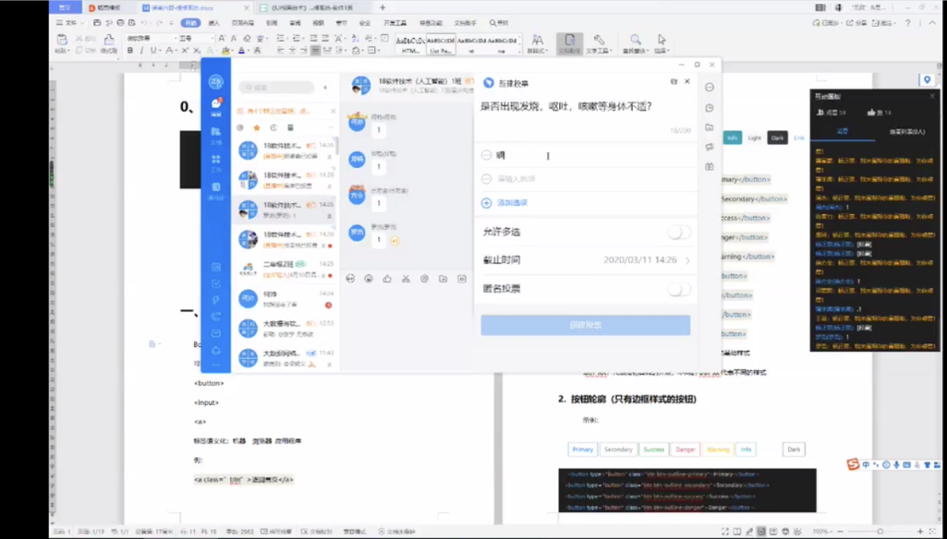947x539 pixels.
Task: Open a new WPS tab with the plus
Action: (382, 8)
